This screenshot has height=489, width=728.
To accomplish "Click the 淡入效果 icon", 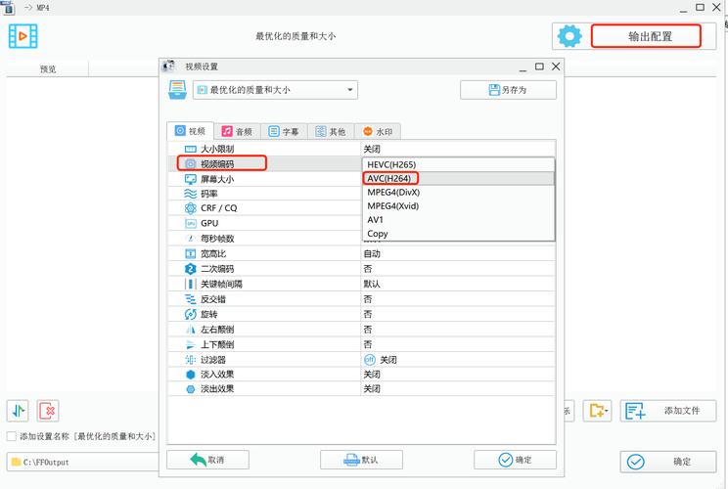I will (x=191, y=375).
